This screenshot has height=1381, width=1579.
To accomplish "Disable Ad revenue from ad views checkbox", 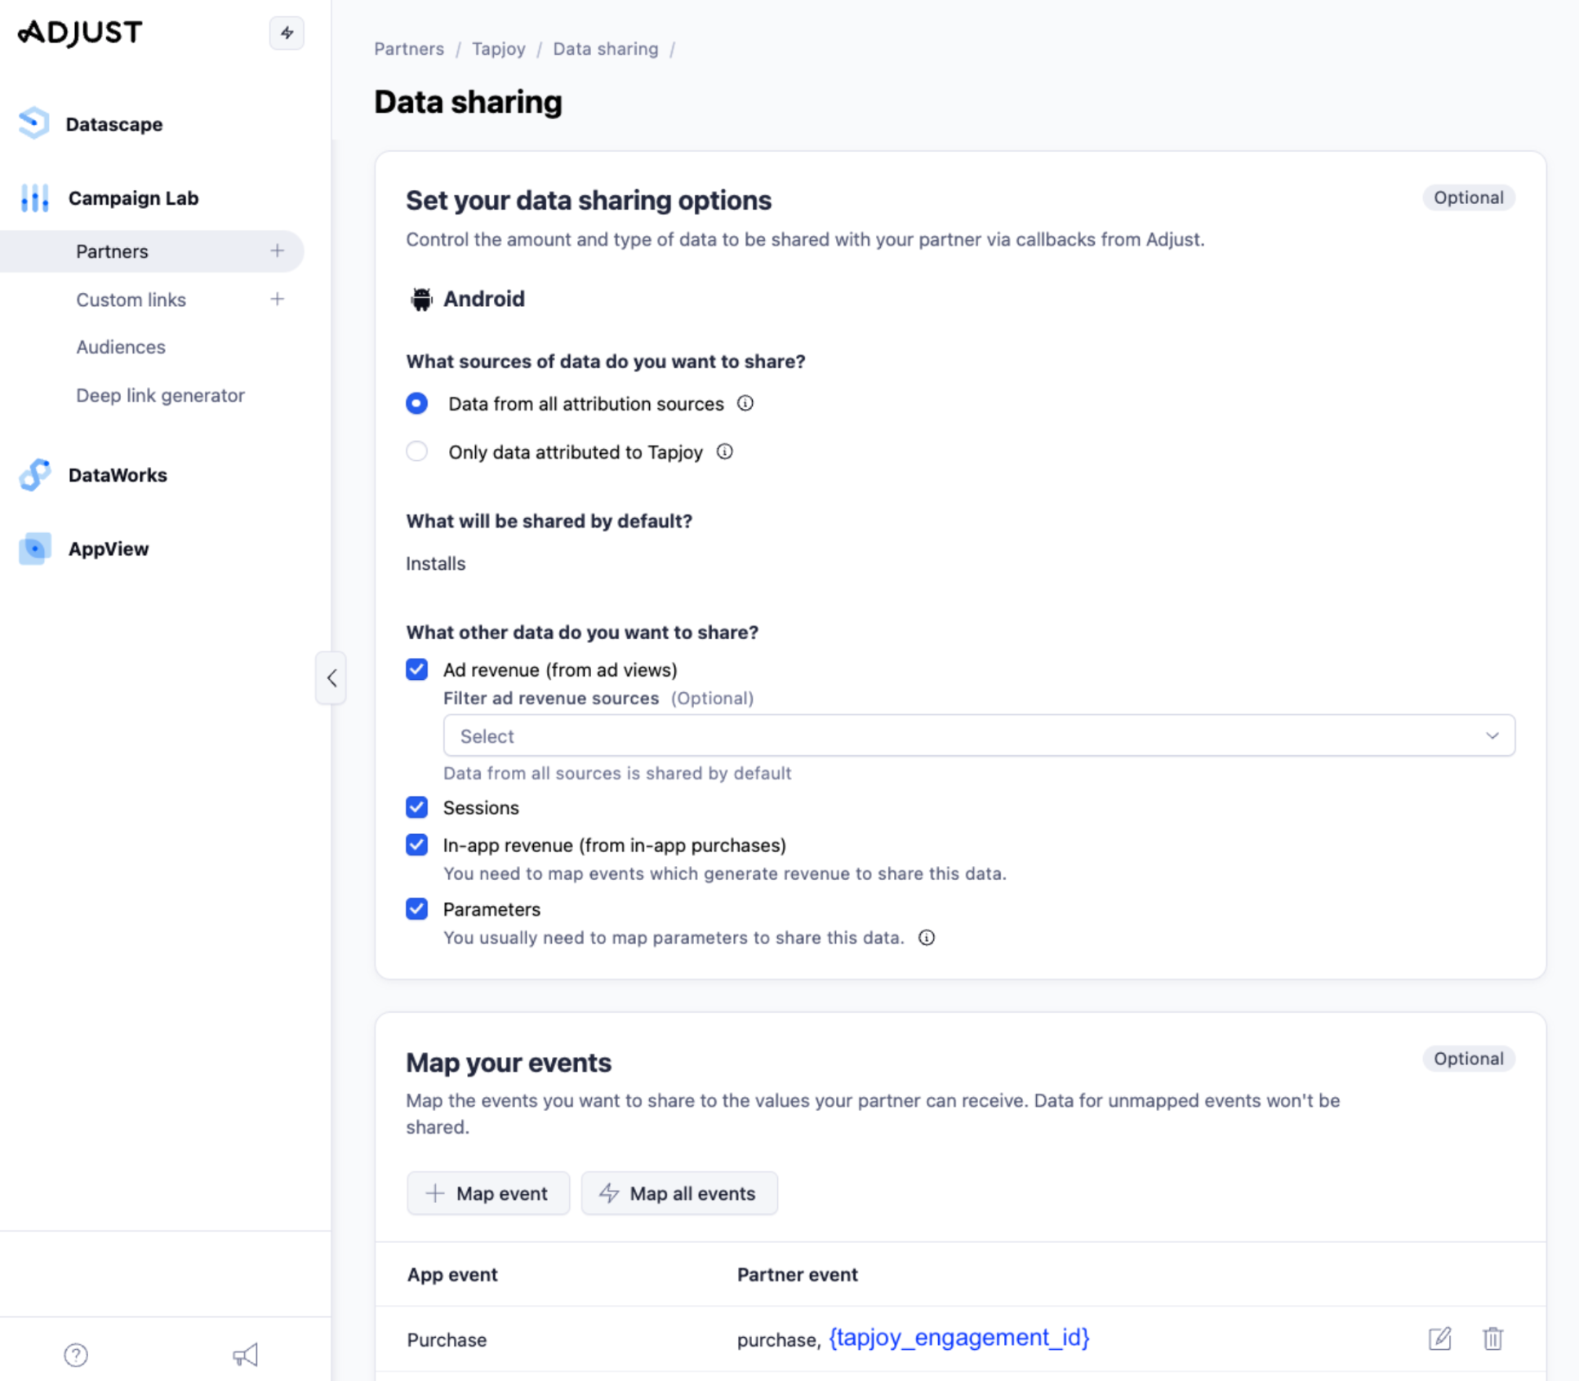I will [417, 669].
